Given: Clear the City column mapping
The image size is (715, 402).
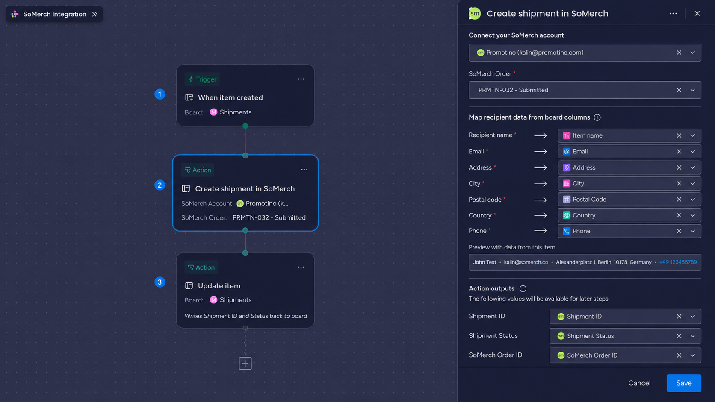Looking at the screenshot, I should pos(679,183).
